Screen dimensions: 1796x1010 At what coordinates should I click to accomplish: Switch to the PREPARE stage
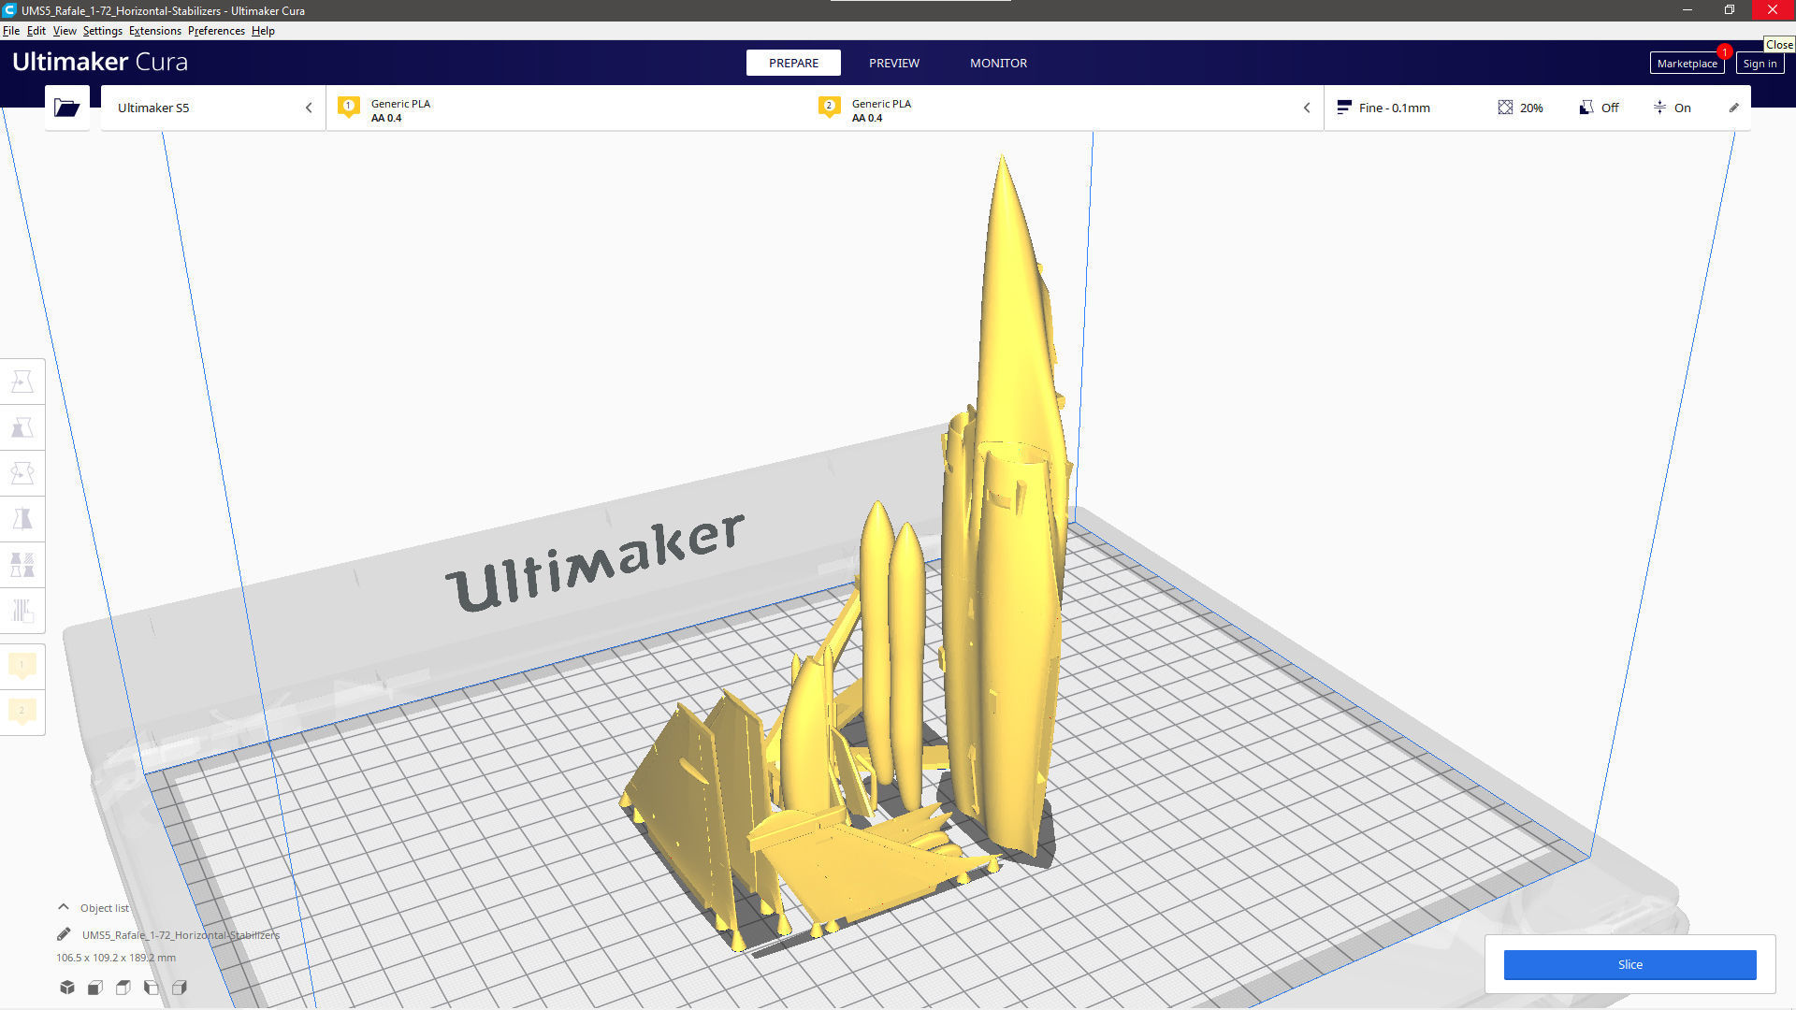pyautogui.click(x=793, y=63)
